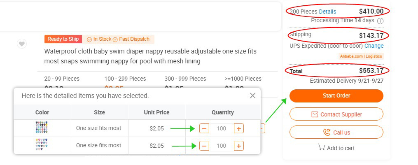Click the first row quantity input field
Viewport: 418px width, 165px height.
[221, 128]
